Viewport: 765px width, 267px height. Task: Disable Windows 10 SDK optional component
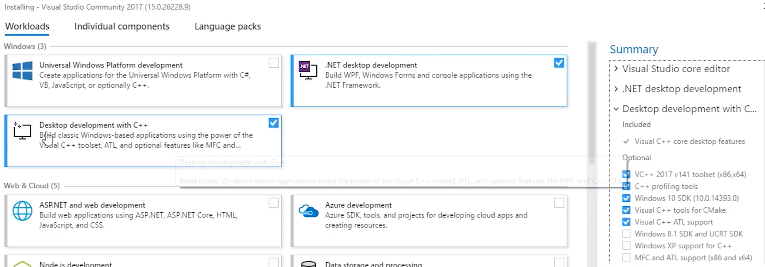[x=626, y=198]
